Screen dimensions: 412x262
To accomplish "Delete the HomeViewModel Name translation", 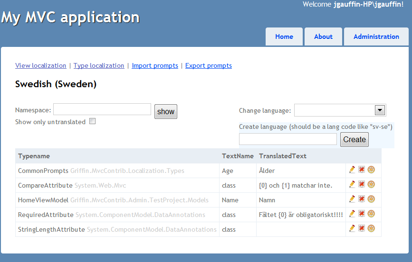I will point(362,199).
